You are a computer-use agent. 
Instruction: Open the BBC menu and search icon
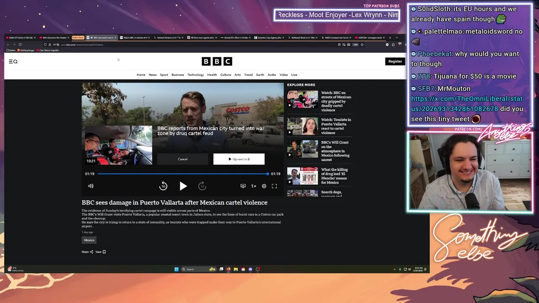(13, 61)
